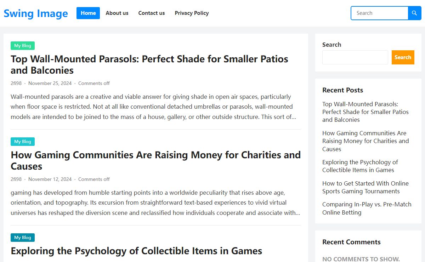
Task: Open recent post How to Get Started With Online Sports Gaming
Action: pyautogui.click(x=365, y=187)
